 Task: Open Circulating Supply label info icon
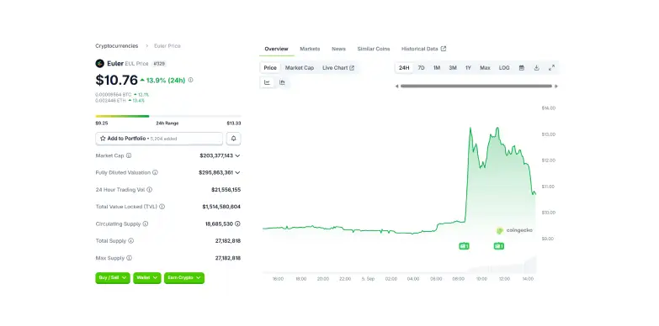click(x=146, y=223)
